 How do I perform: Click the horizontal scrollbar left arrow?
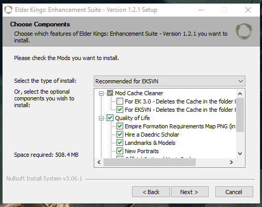[x=99, y=162]
